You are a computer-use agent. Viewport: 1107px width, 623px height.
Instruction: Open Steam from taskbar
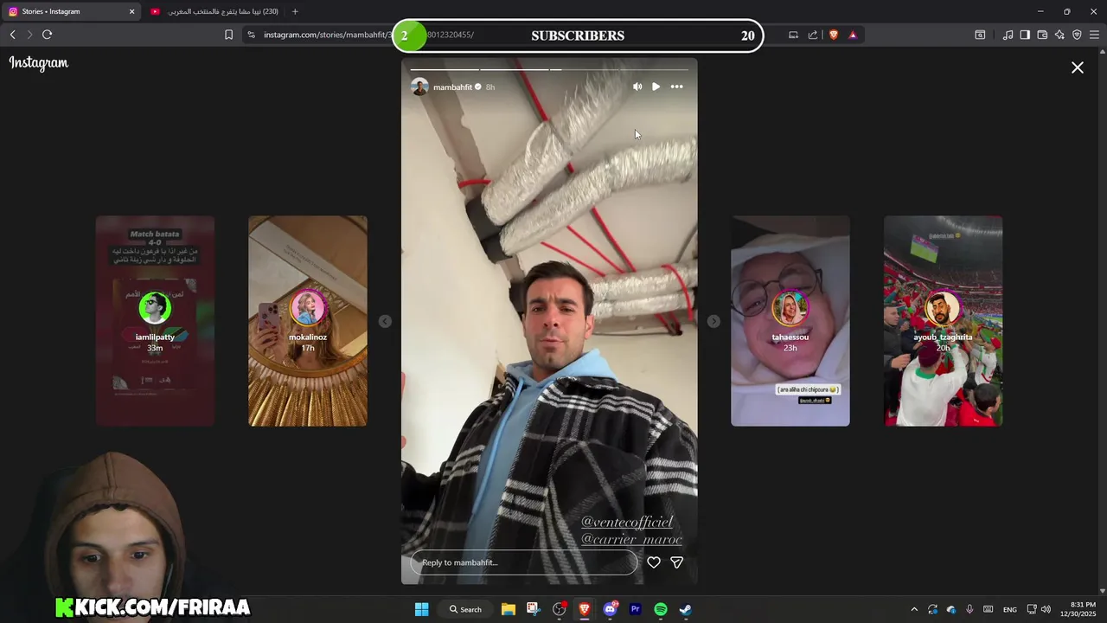(685, 609)
